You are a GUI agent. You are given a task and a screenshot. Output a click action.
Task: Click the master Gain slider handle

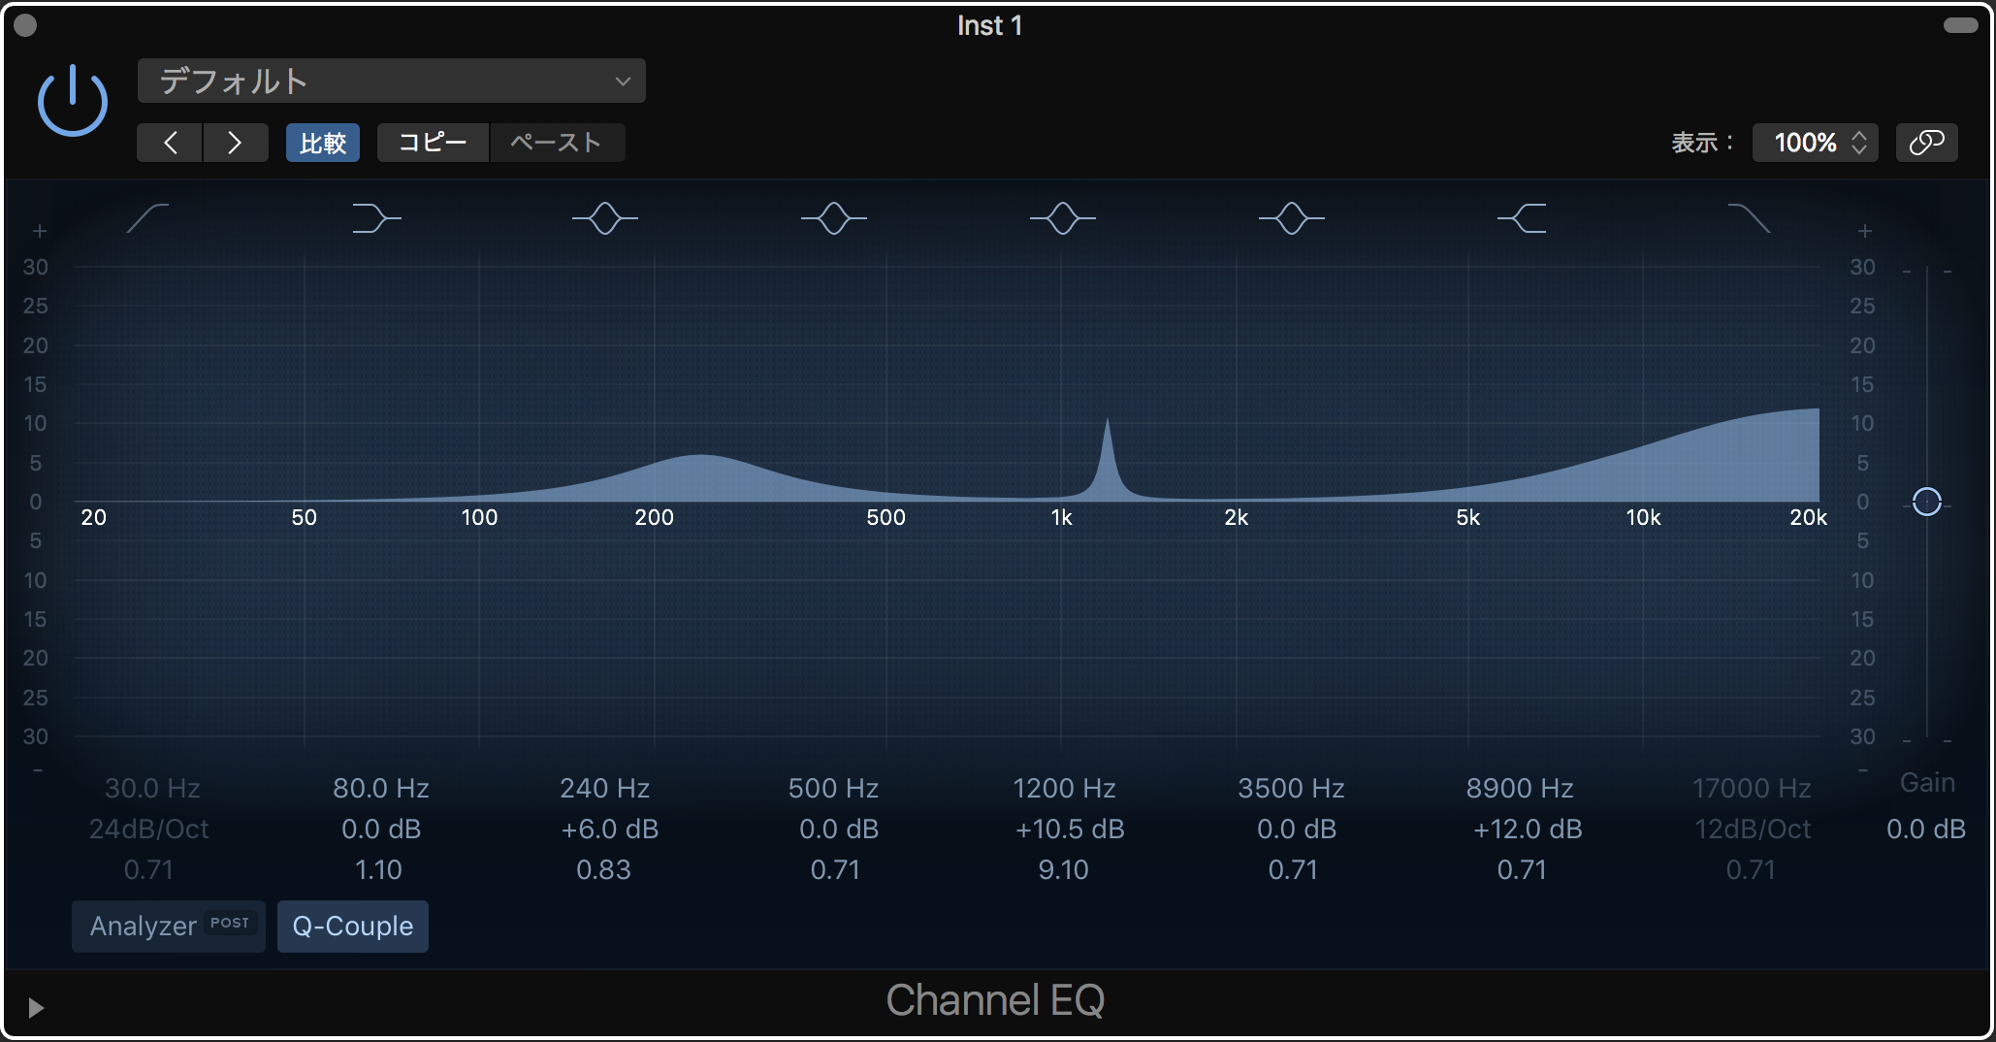pyautogui.click(x=1926, y=502)
